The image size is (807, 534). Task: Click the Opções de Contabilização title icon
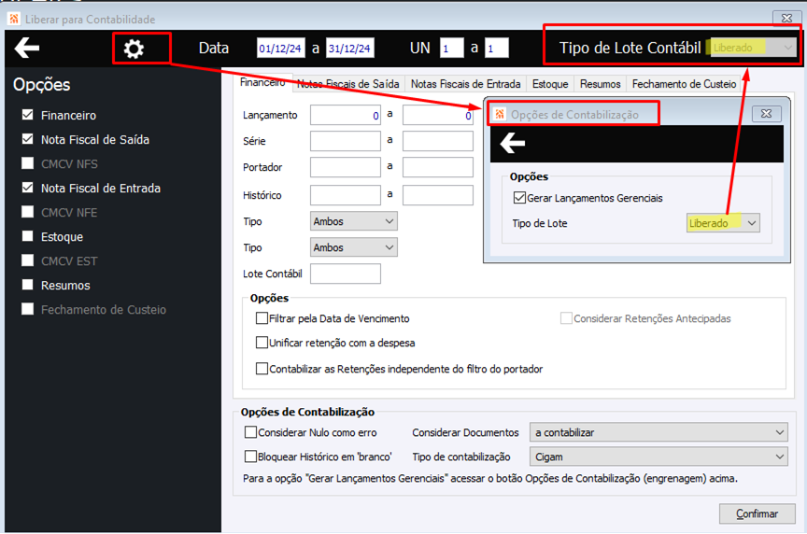pyautogui.click(x=500, y=114)
